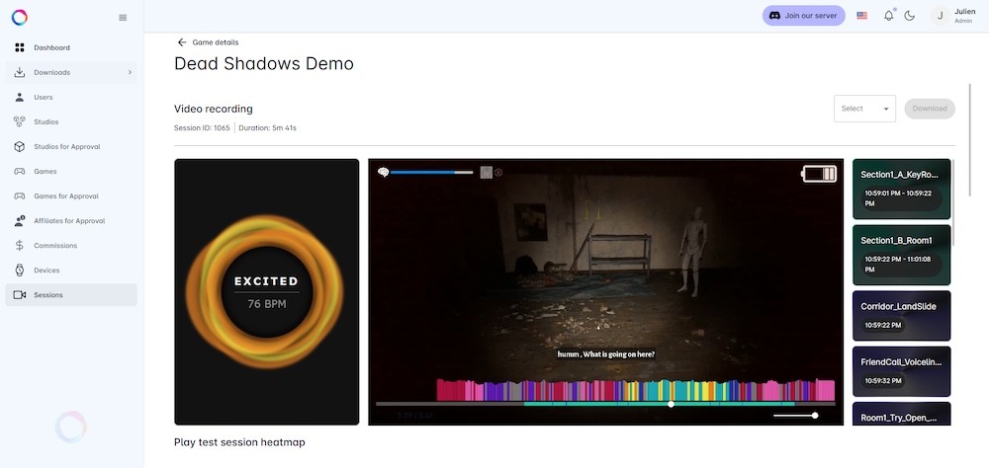Select Section1_B_Room1 event card
This screenshot has width=989, height=468.
click(x=901, y=255)
